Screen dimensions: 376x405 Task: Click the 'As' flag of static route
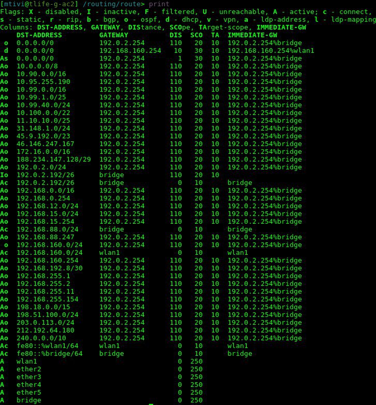[4, 59]
